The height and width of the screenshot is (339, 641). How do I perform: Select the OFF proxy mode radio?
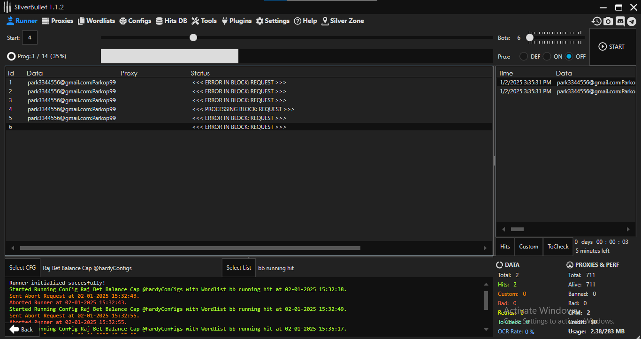click(569, 56)
